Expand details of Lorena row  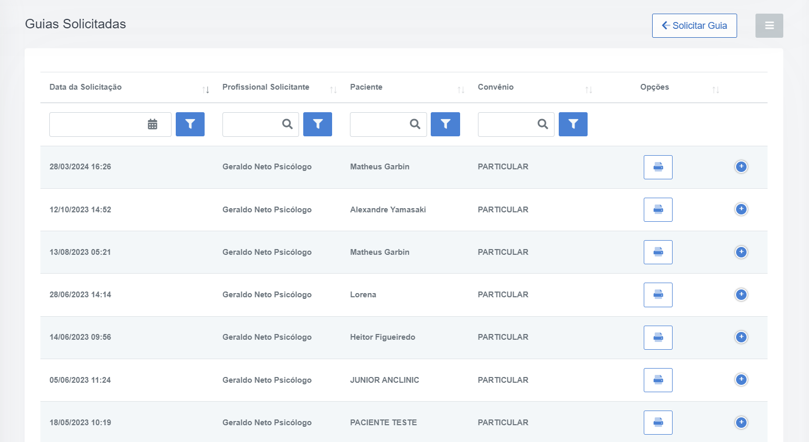[x=741, y=295]
